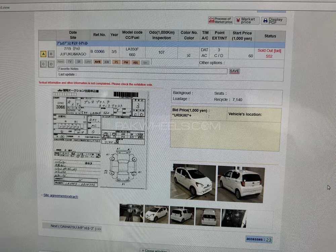Select favorite group C button
This screenshot has height=252, width=336.
[x=43, y=64]
